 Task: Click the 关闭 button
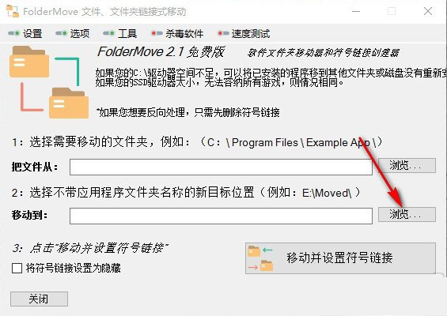39,299
